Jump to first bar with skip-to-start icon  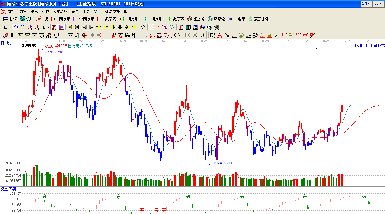70,27
